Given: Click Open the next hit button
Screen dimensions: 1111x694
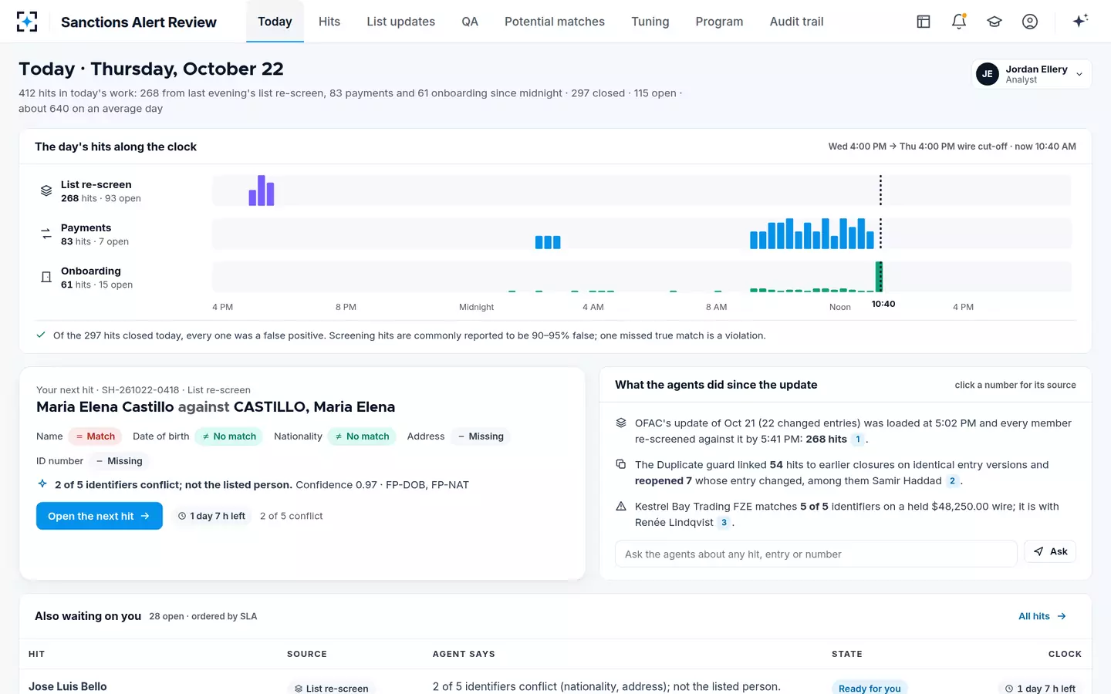Looking at the screenshot, I should (100, 516).
